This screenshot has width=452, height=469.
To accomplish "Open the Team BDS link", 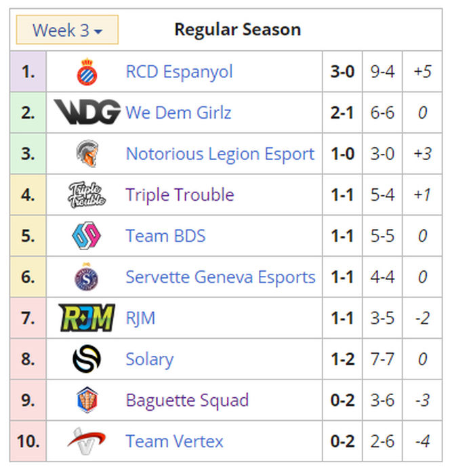I will pyautogui.click(x=166, y=236).
